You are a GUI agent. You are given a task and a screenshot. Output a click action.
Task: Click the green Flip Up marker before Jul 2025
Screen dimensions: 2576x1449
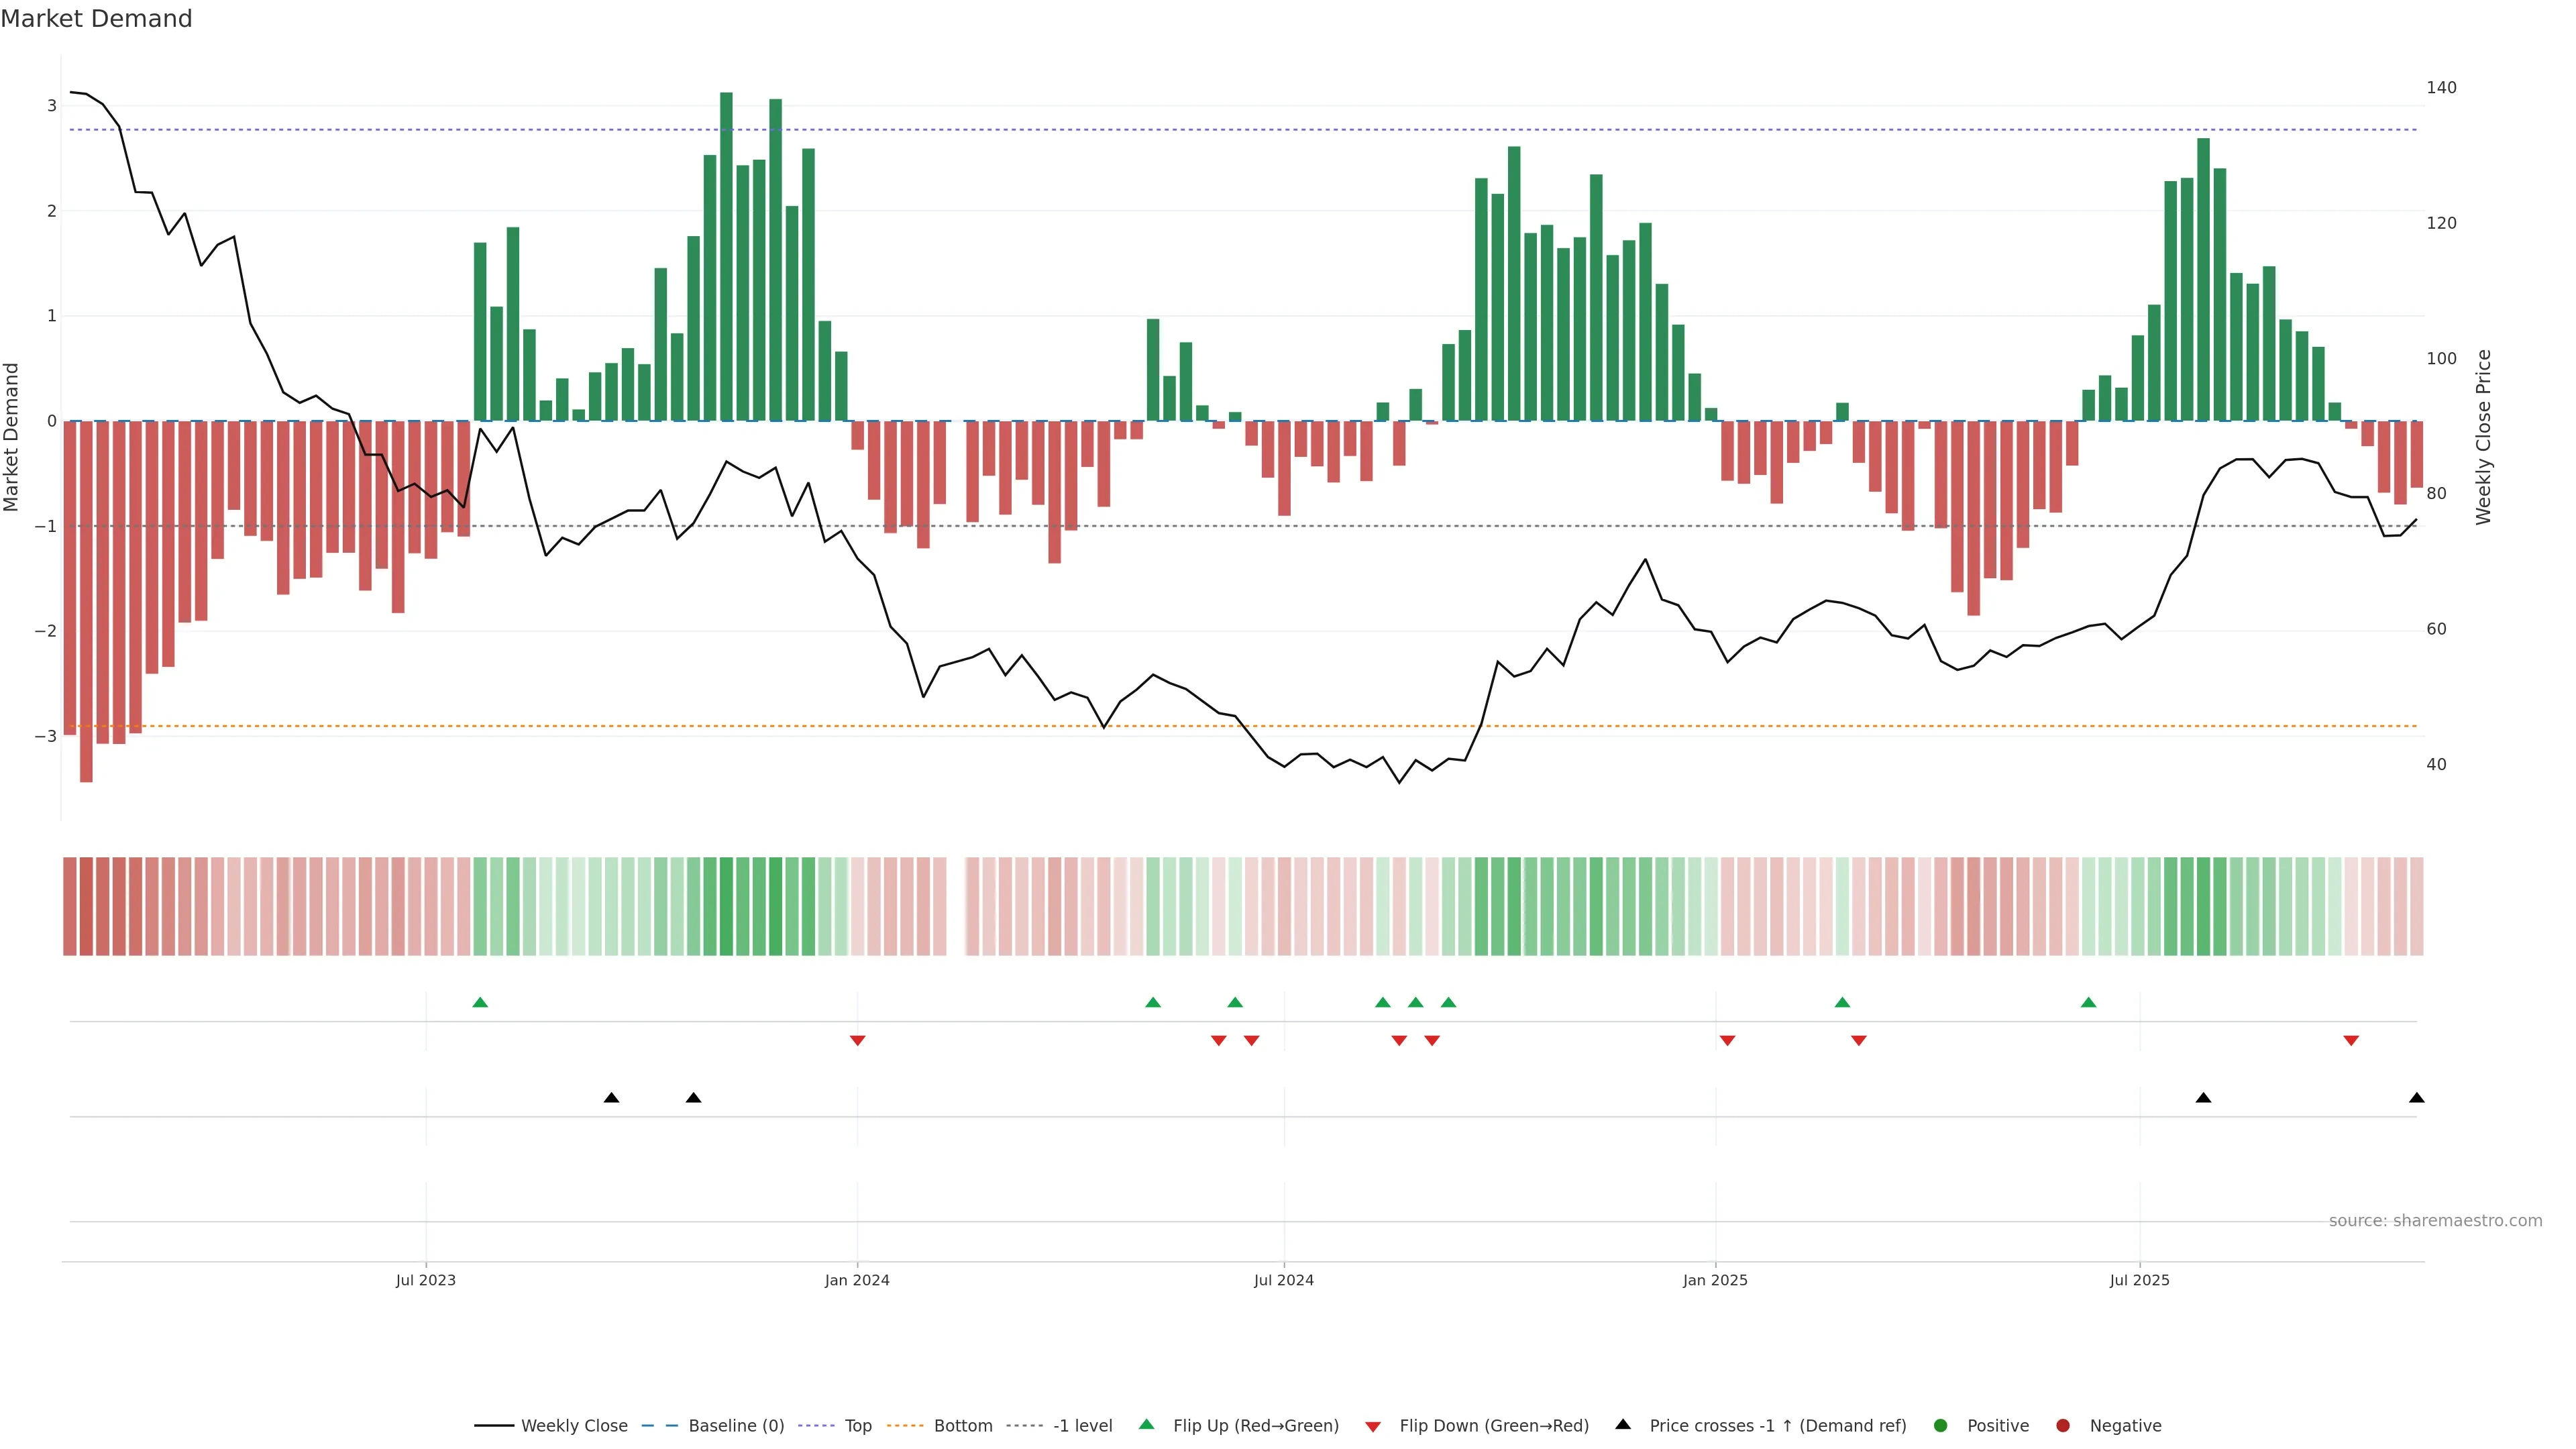click(2088, 1002)
